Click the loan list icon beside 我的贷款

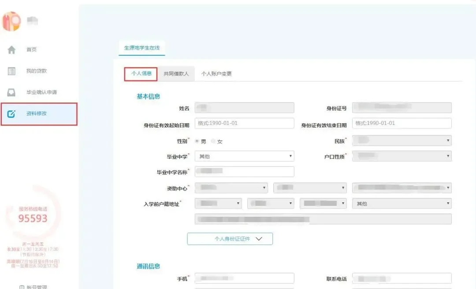pos(11,71)
